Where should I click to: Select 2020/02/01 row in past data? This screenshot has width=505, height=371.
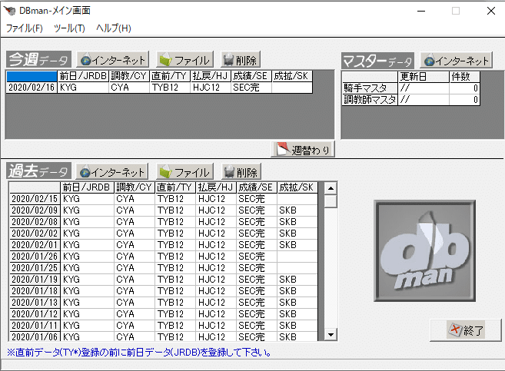point(164,245)
